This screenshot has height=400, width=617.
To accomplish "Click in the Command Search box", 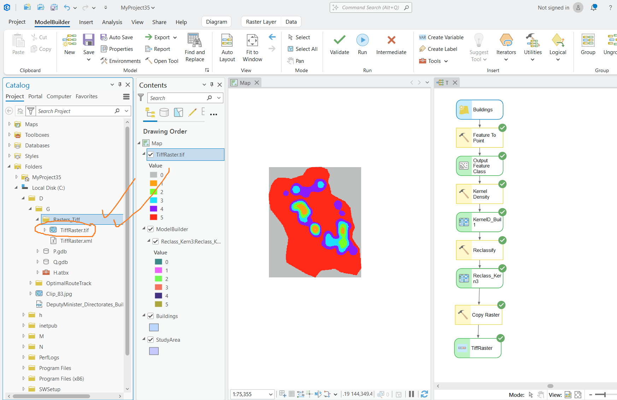I will coord(371,7).
